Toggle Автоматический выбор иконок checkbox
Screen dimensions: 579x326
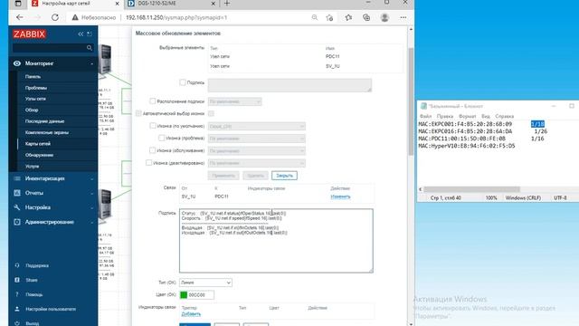coord(138,113)
